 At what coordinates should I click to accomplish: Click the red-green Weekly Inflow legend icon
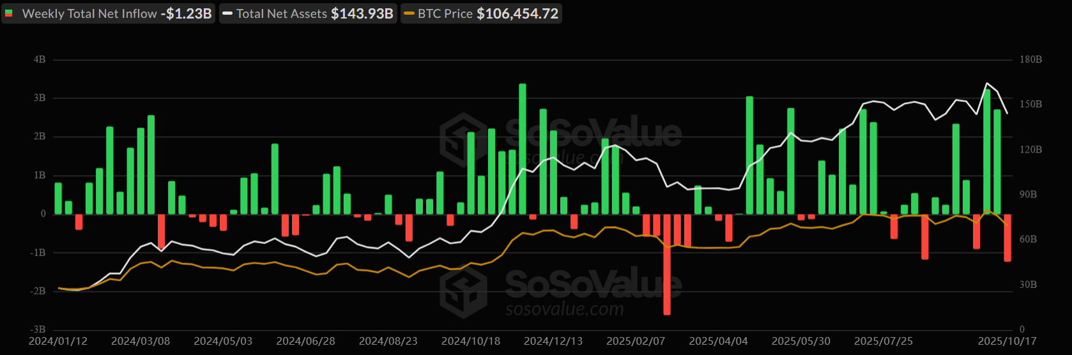(9, 13)
